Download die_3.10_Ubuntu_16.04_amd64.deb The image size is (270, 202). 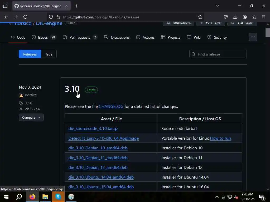point(101,187)
